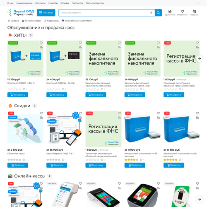The image size is (207, 207).
Task: Open Избранное heart icon in header
Action: point(182,13)
